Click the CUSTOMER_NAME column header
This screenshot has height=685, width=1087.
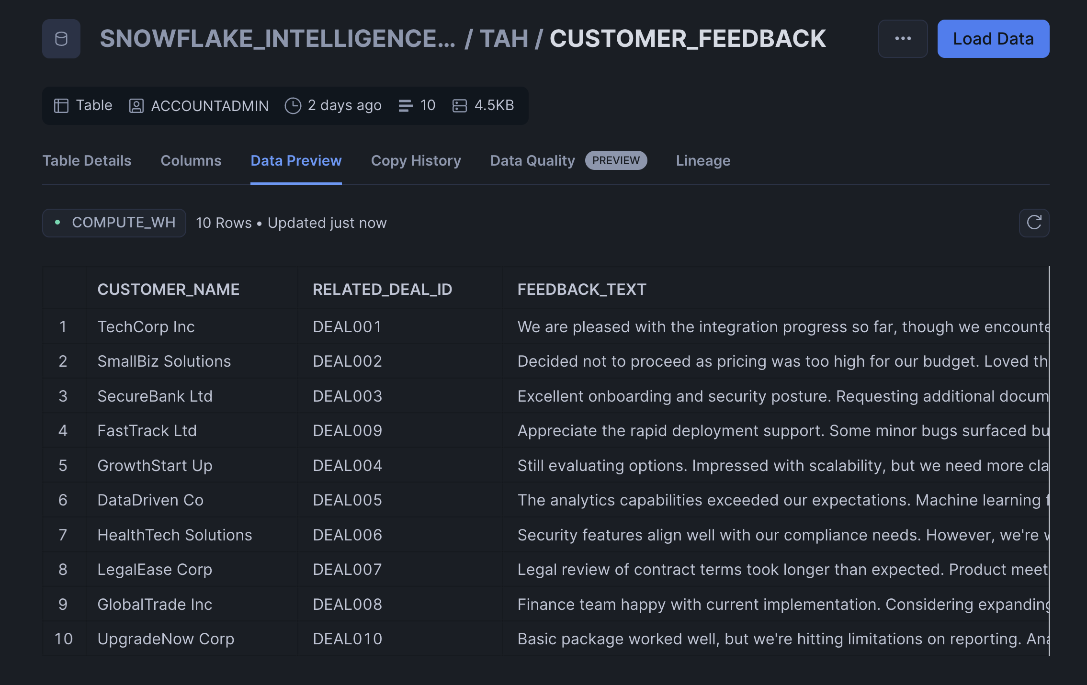tap(168, 289)
